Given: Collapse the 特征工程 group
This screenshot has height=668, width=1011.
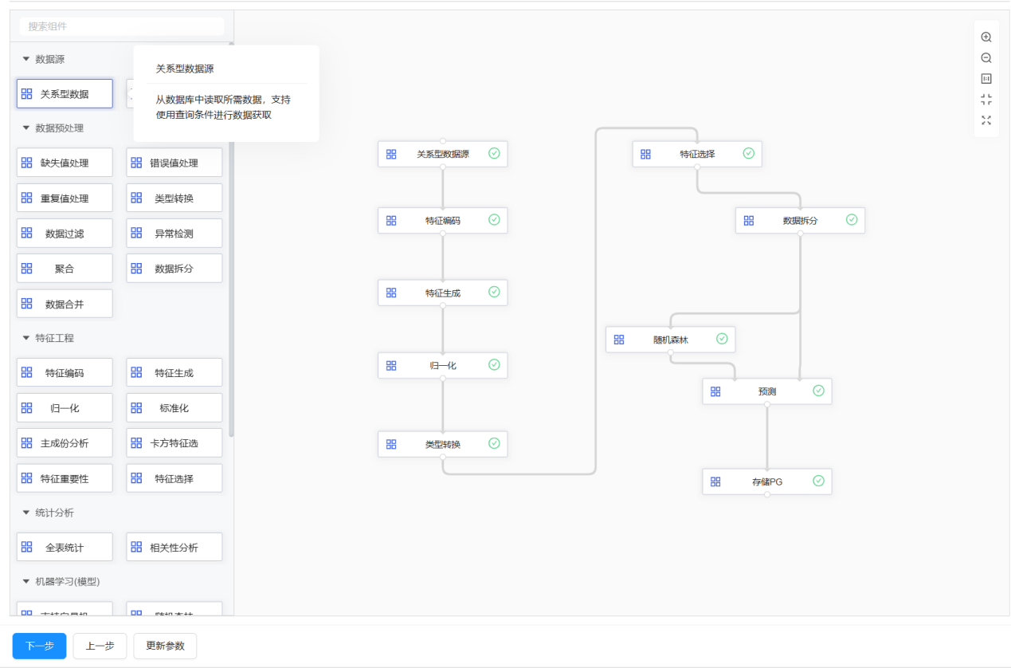Looking at the screenshot, I should [26, 338].
